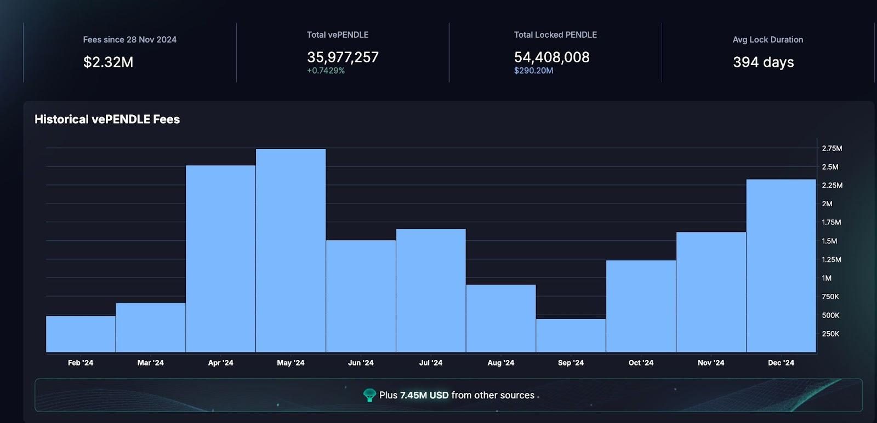Click the Feb '24 fee bar
Image resolution: width=877 pixels, height=423 pixels.
81,334
